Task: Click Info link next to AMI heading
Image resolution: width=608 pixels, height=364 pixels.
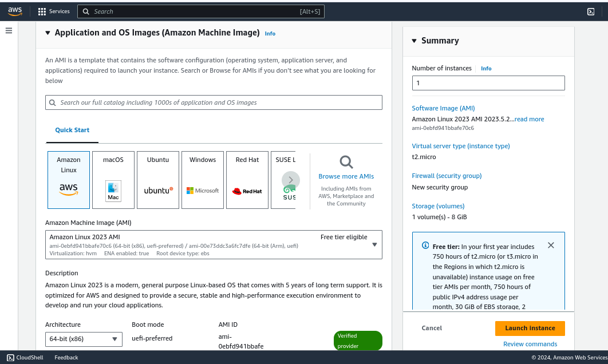Action: (270, 34)
